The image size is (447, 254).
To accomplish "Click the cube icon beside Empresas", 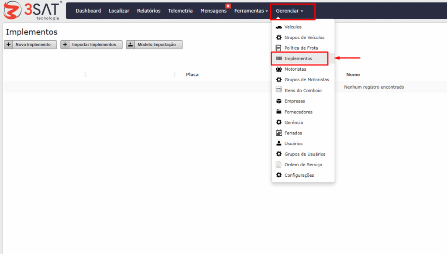I will coord(279,101).
